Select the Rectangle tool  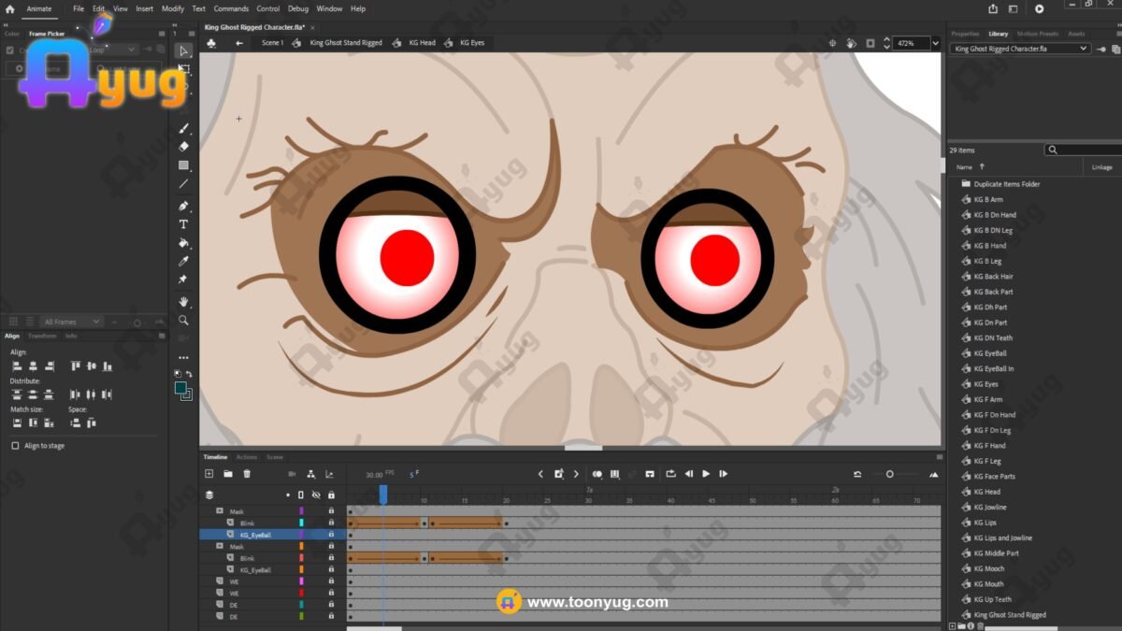point(184,165)
